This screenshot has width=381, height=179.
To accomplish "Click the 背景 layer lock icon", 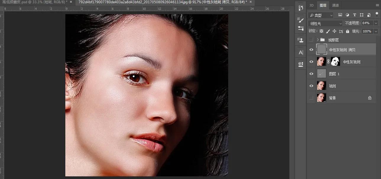I will tap(369, 98).
